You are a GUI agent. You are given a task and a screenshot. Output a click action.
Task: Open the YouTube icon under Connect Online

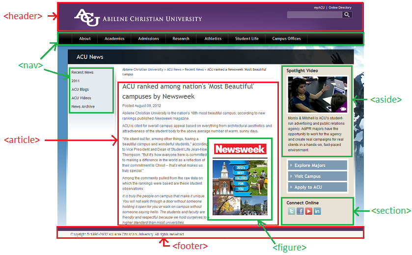(x=309, y=211)
